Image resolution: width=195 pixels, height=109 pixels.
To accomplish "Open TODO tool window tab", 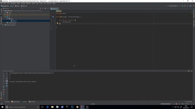I will pos(32,102).
